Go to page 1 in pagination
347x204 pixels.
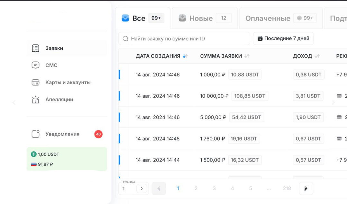click(x=178, y=188)
